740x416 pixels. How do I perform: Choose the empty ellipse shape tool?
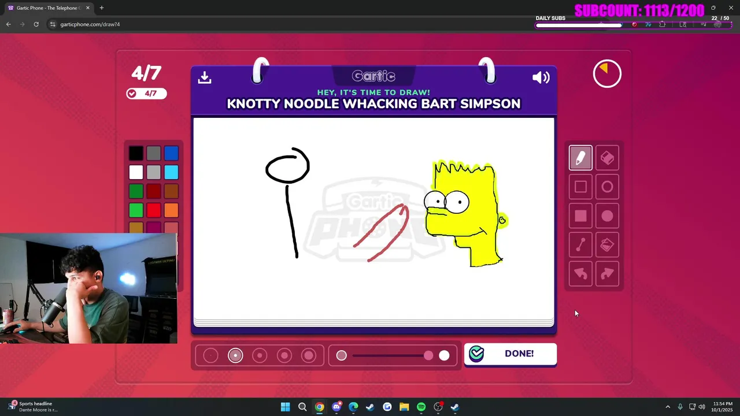point(607,187)
